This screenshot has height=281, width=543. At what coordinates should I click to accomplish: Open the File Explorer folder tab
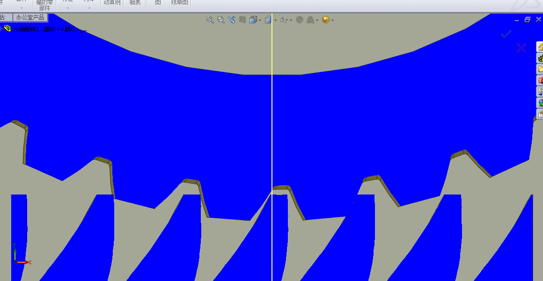tap(540, 69)
